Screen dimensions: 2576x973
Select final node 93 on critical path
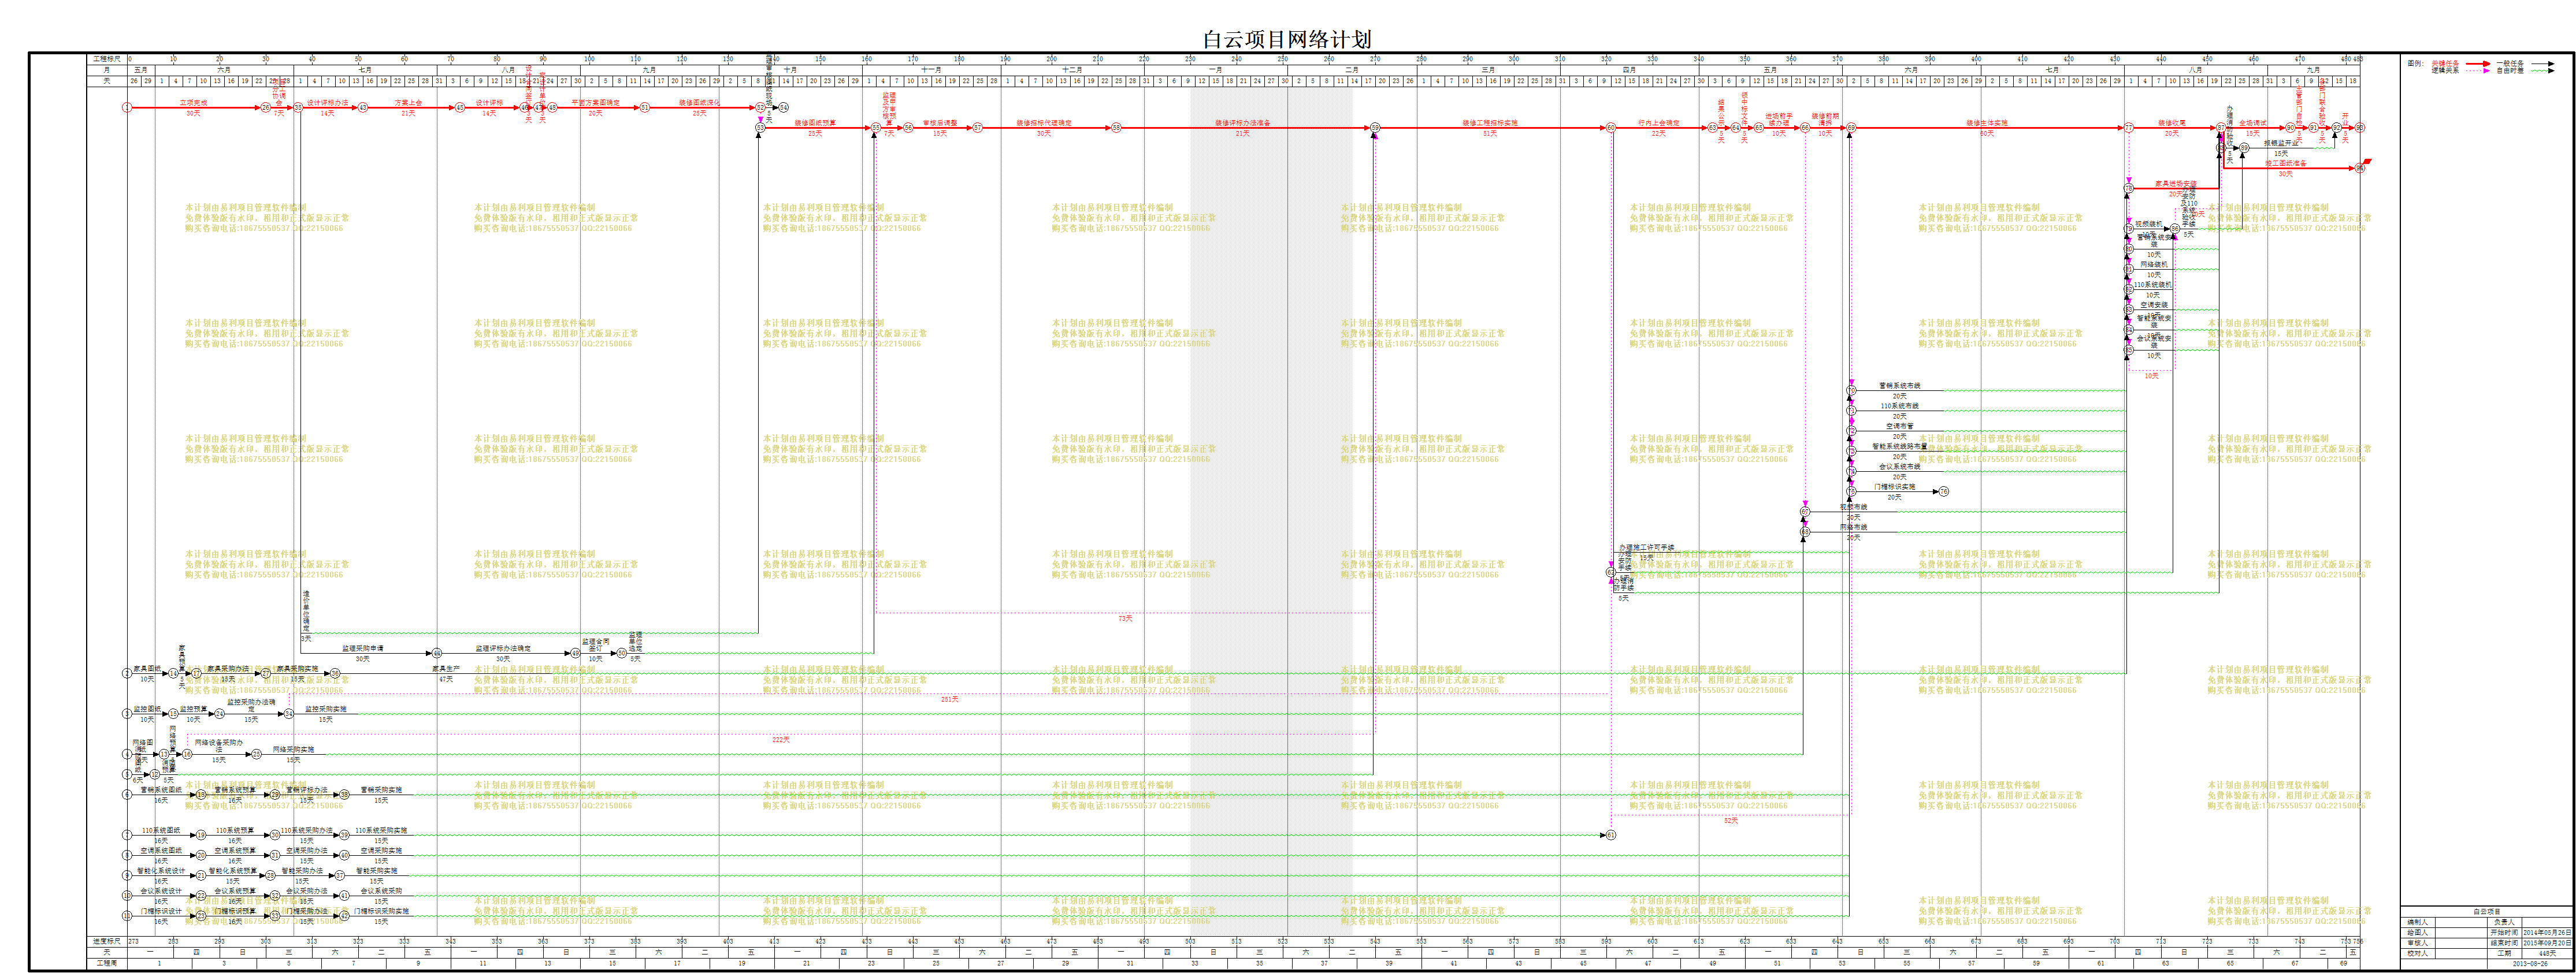2360,128
